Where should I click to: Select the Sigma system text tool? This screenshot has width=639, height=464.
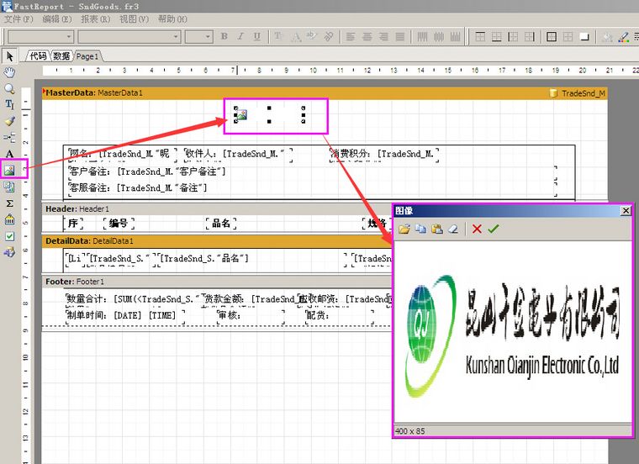click(x=9, y=203)
